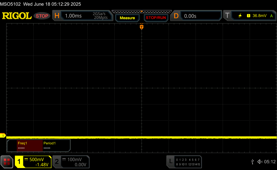This screenshot has height=170, width=277.
Task: Click the channel 1 ground level marker
Action: [3, 136]
